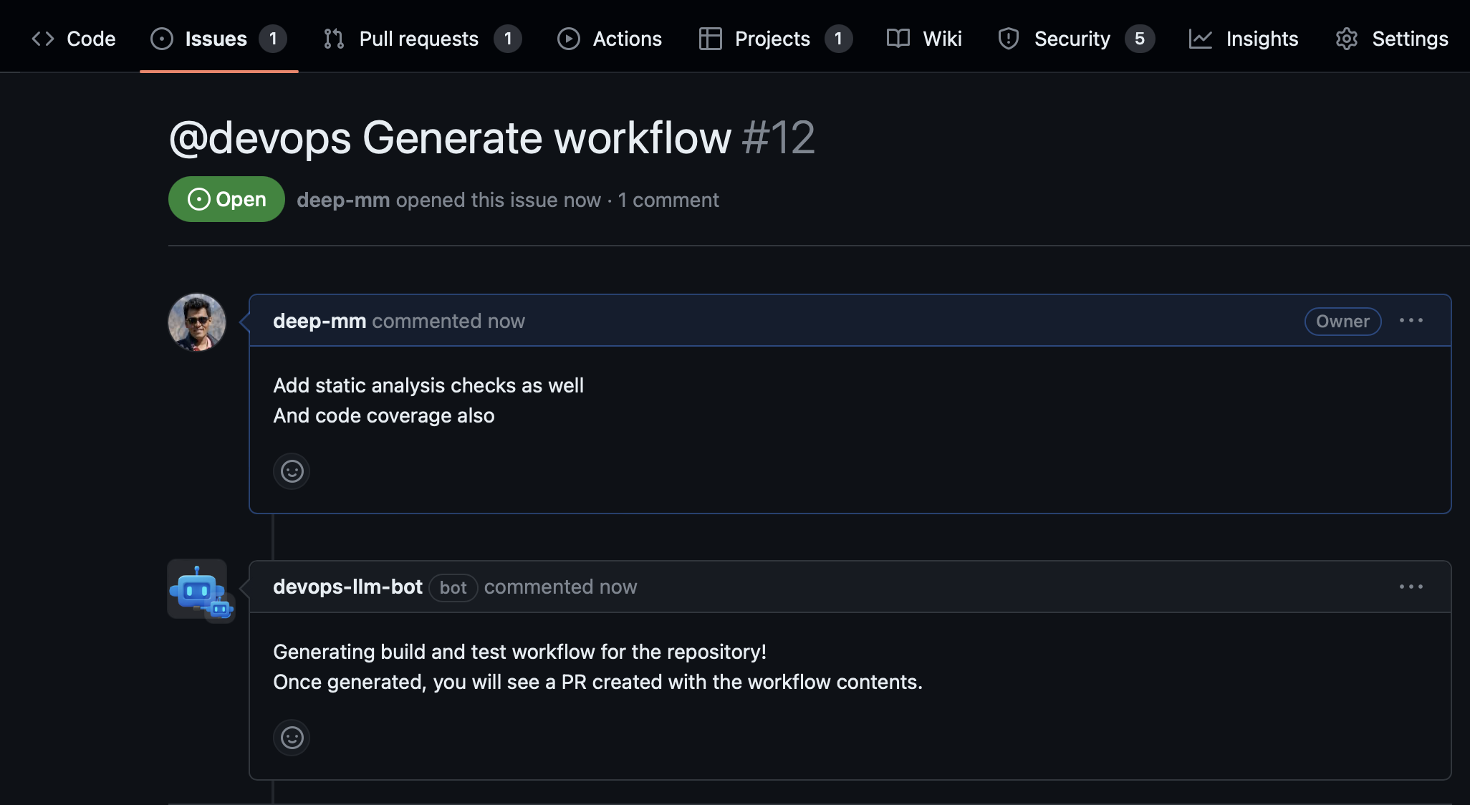View the Insights tab
The image size is (1470, 805).
pos(1244,39)
